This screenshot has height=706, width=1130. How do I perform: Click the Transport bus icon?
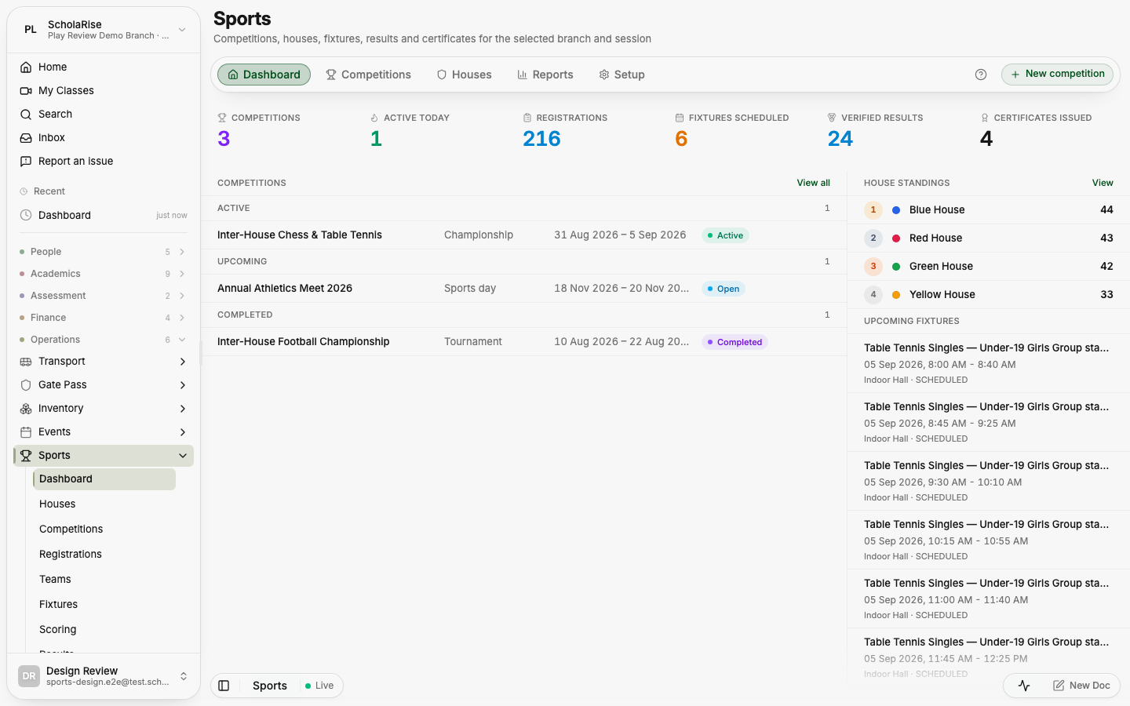[26, 362]
